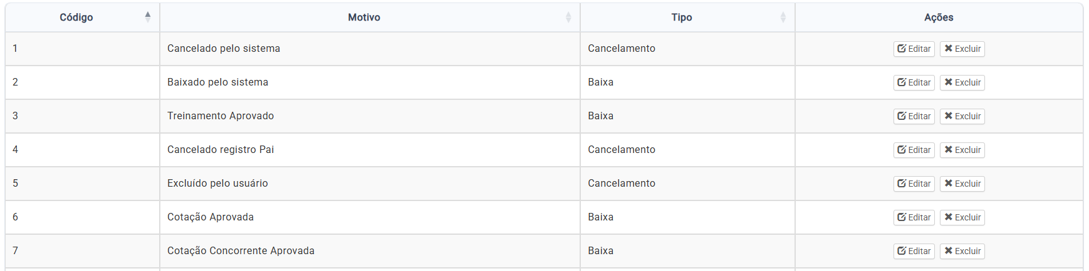This screenshot has width=1089, height=271.
Task: Delete the Cotação Concorrente Aprovada row
Action: pos(962,251)
